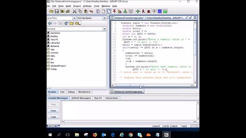Select the Interactions tab
Screen dimensions: 246x138
[x=112, y=98]
